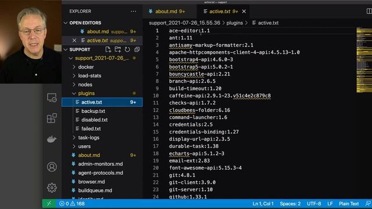Close active.txt in Open Editors list
372x209 pixels.
74,41
